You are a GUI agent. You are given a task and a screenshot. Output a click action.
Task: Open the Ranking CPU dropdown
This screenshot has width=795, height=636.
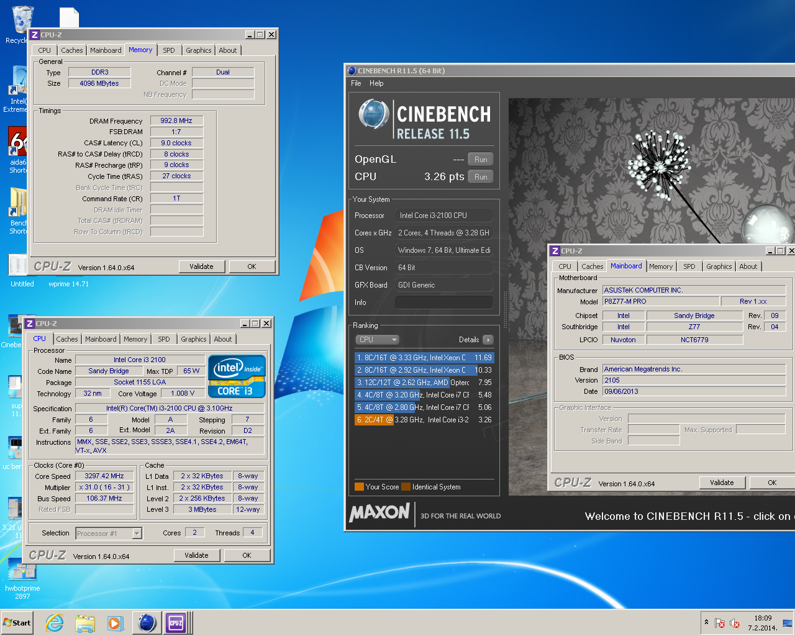click(x=377, y=340)
